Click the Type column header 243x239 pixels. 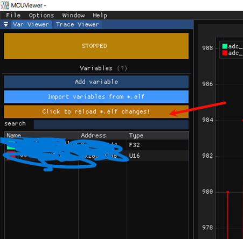(136, 136)
